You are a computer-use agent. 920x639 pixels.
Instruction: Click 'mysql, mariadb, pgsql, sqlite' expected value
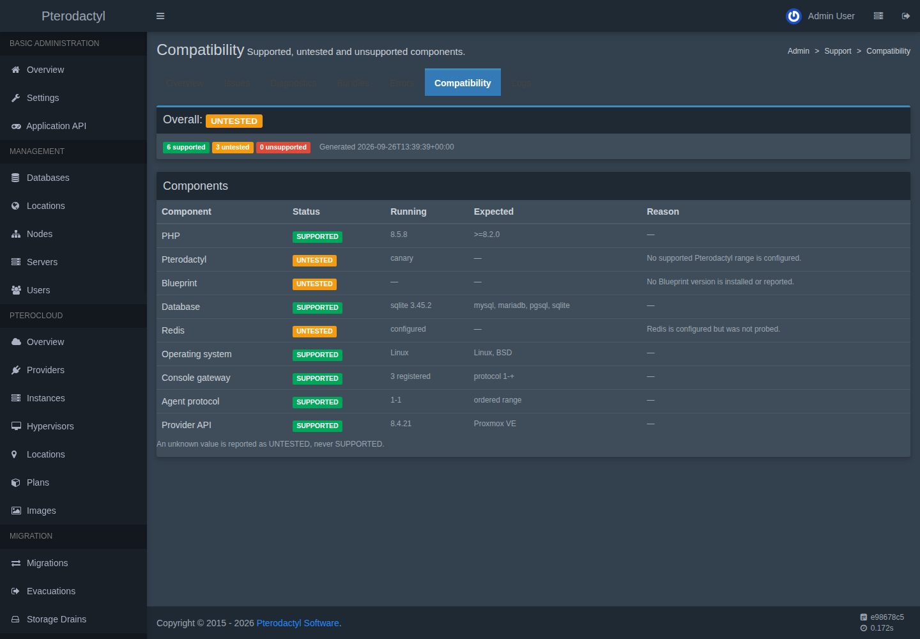pyautogui.click(x=522, y=305)
